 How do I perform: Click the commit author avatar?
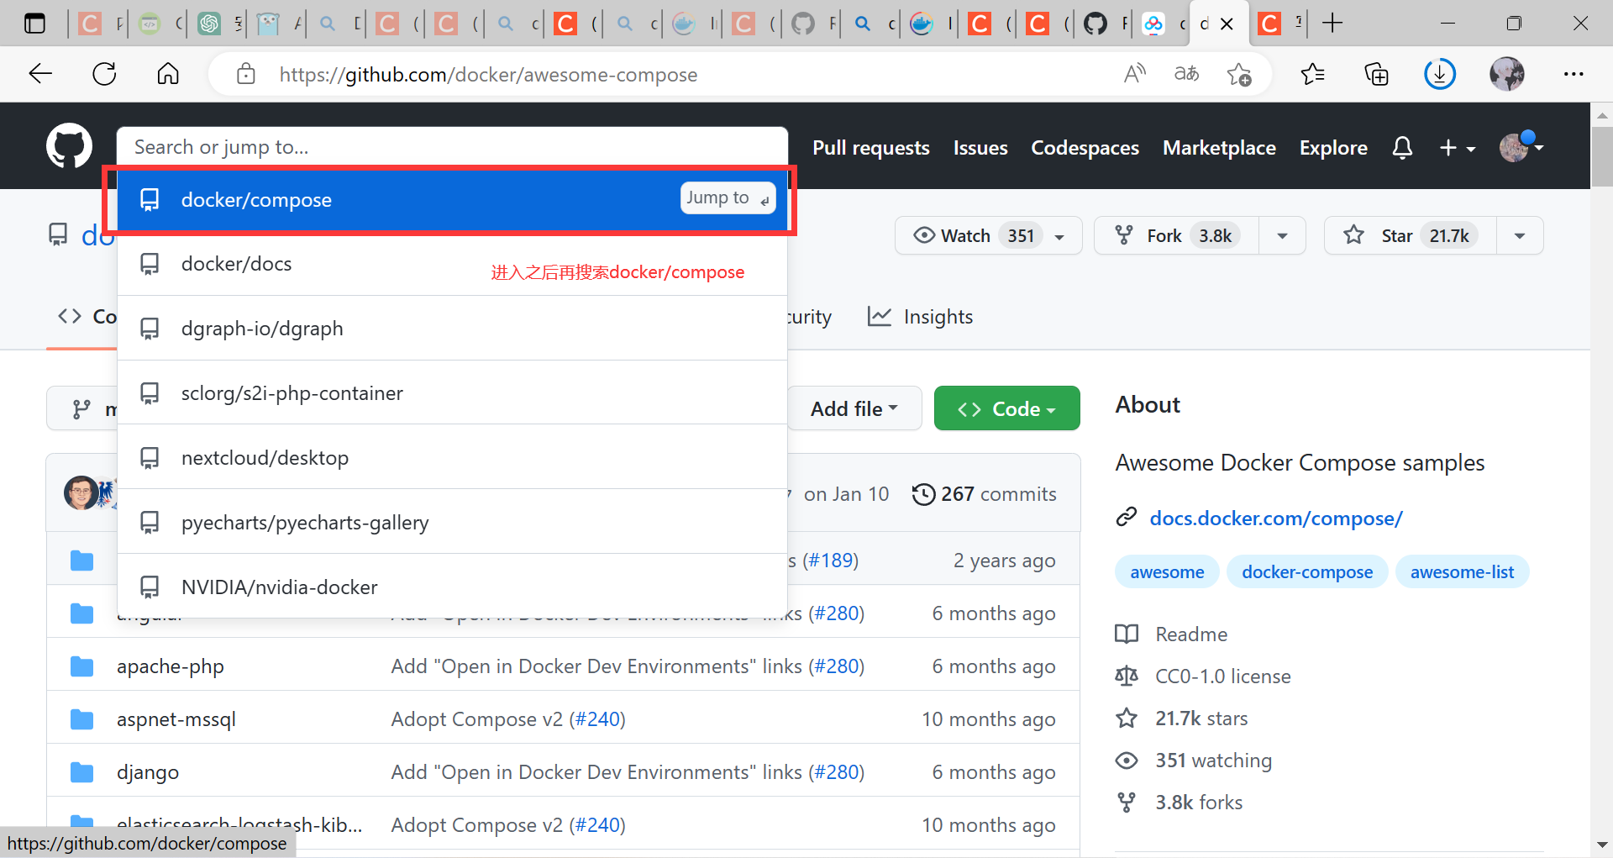[x=81, y=493]
